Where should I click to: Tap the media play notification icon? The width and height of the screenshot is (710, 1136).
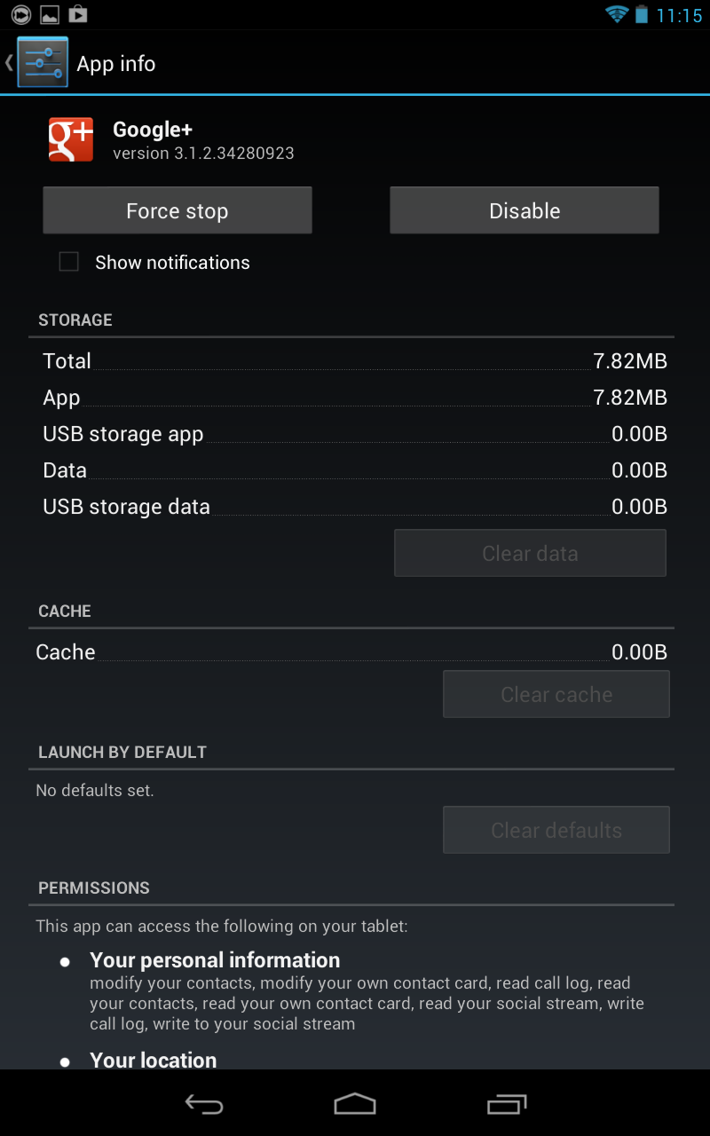21,14
